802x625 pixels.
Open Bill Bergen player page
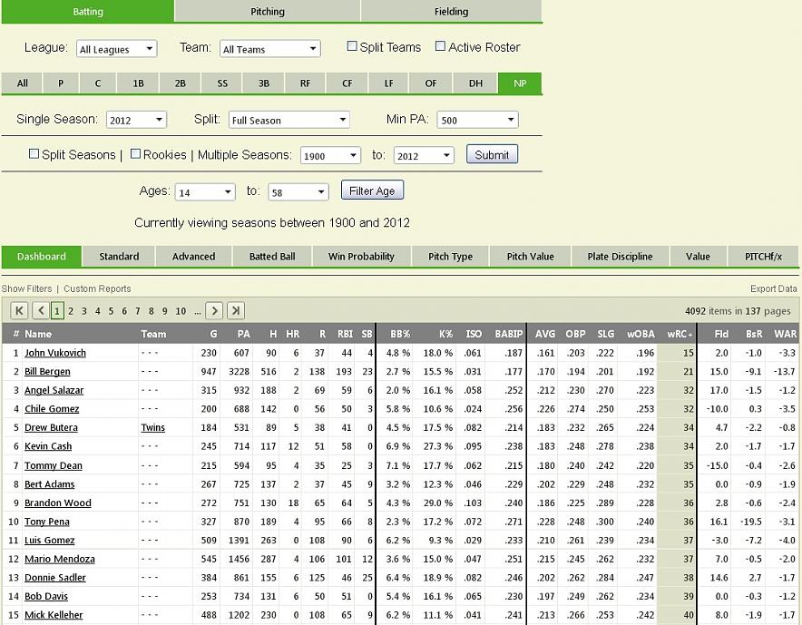click(x=47, y=371)
